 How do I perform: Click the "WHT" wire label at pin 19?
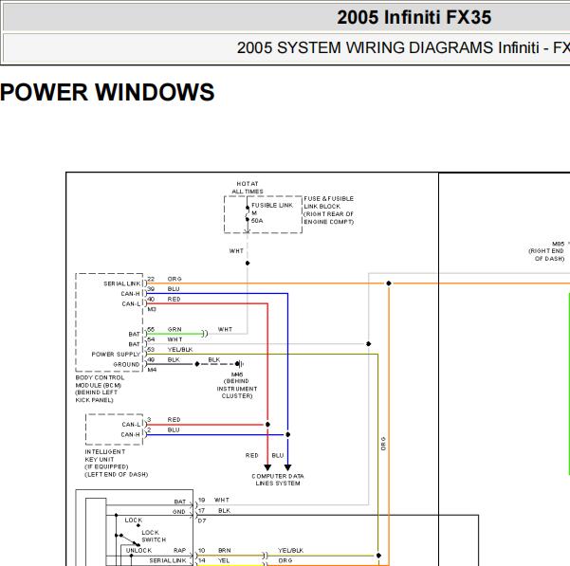click(222, 500)
